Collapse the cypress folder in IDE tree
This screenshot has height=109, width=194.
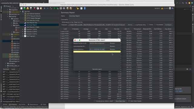pos(10,19)
